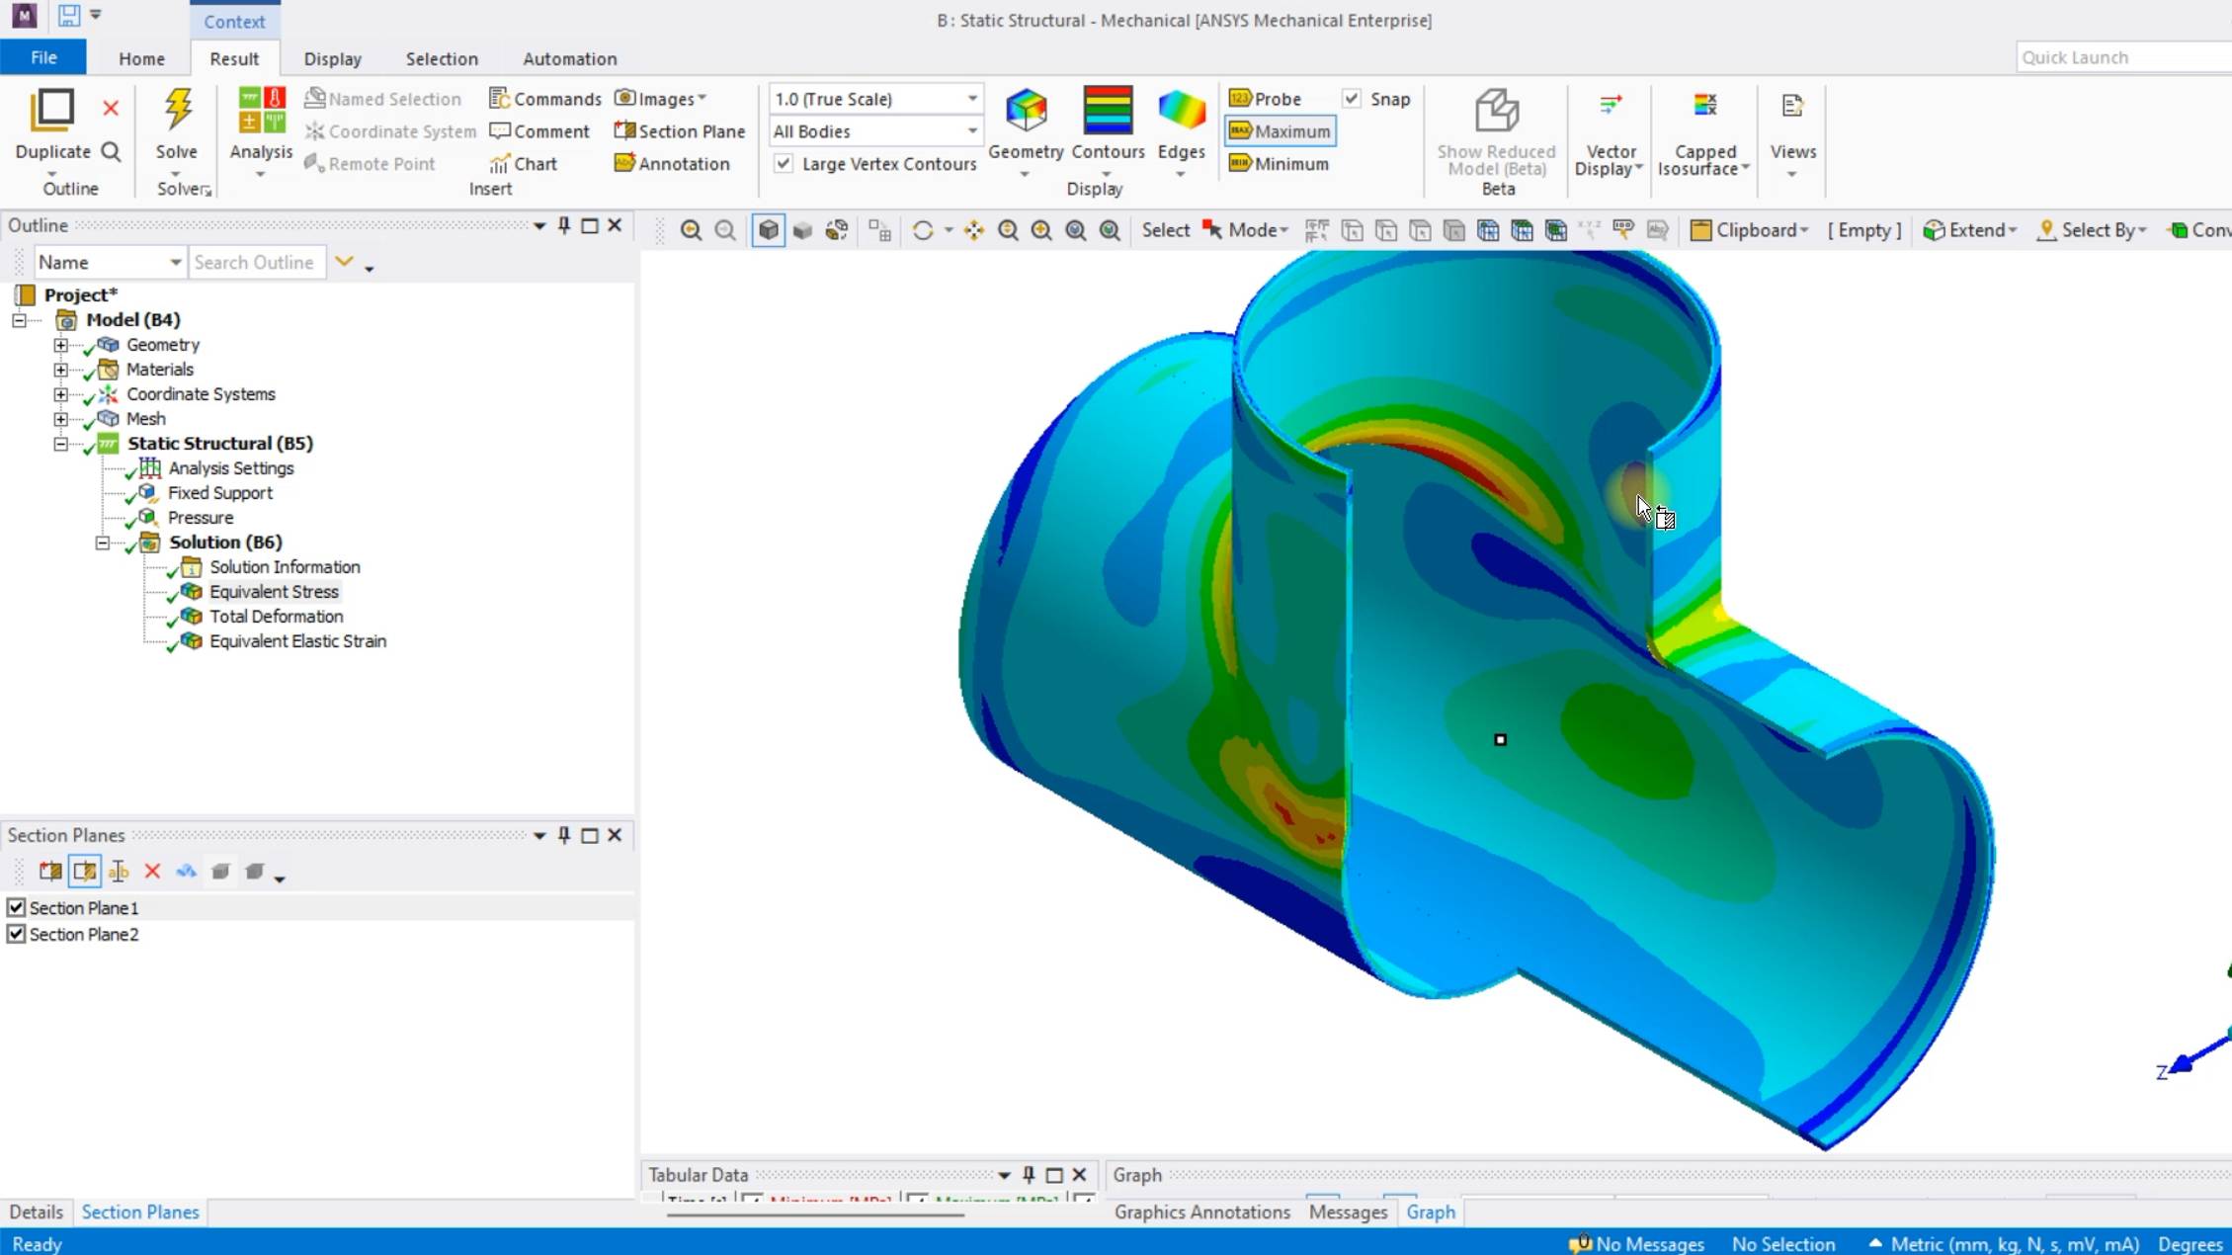
Task: Click the Solve lightning bolt icon
Action: [x=177, y=110]
